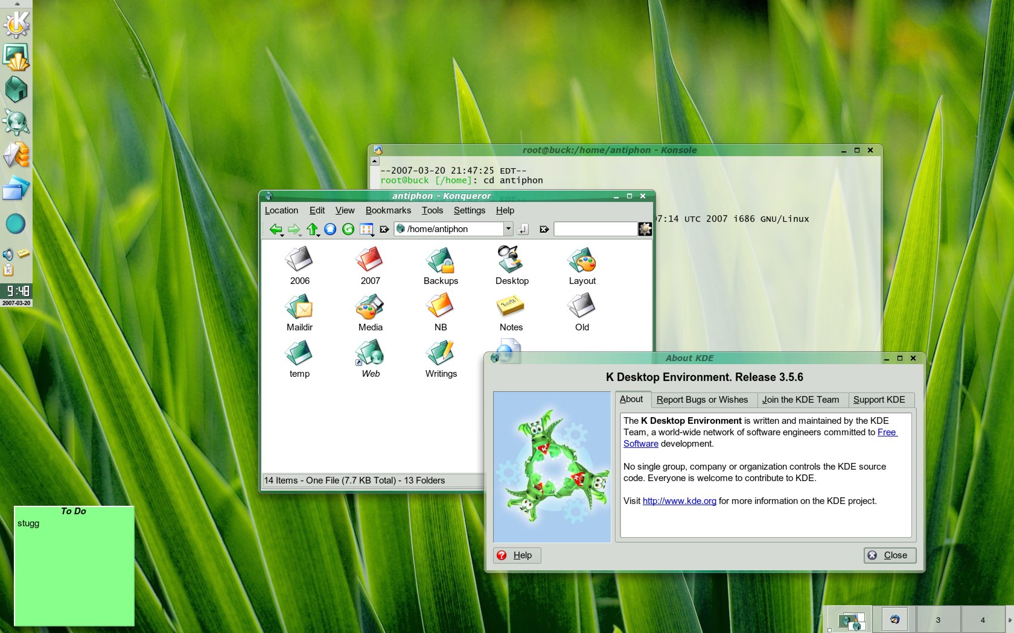
Task: Open the Tools menu in Konqueror
Action: tap(432, 210)
